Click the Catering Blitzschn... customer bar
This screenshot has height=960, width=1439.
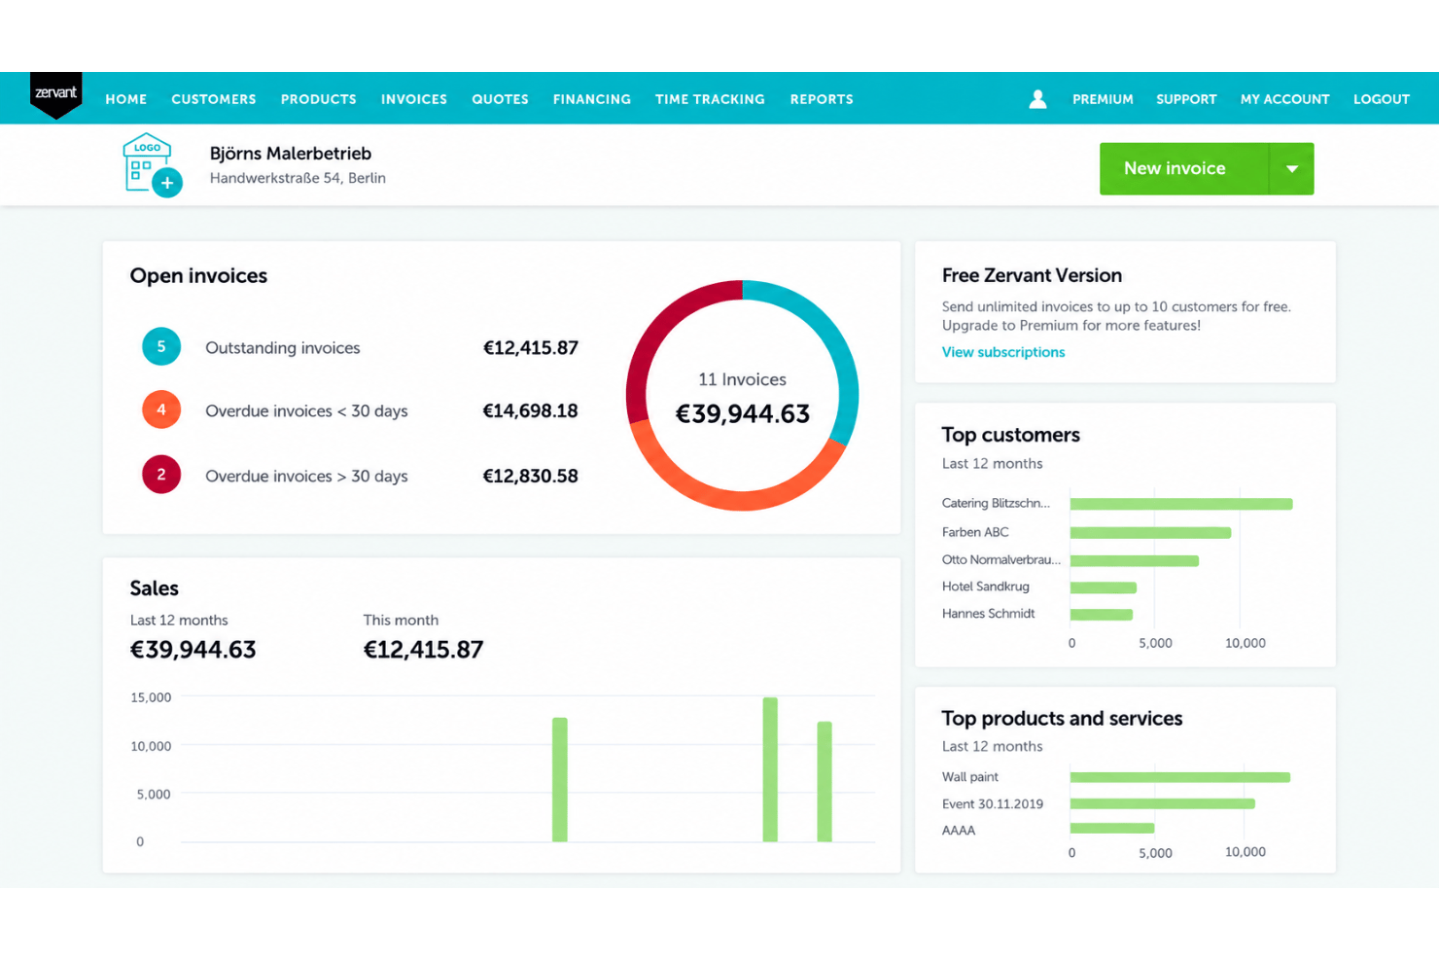click(1181, 504)
